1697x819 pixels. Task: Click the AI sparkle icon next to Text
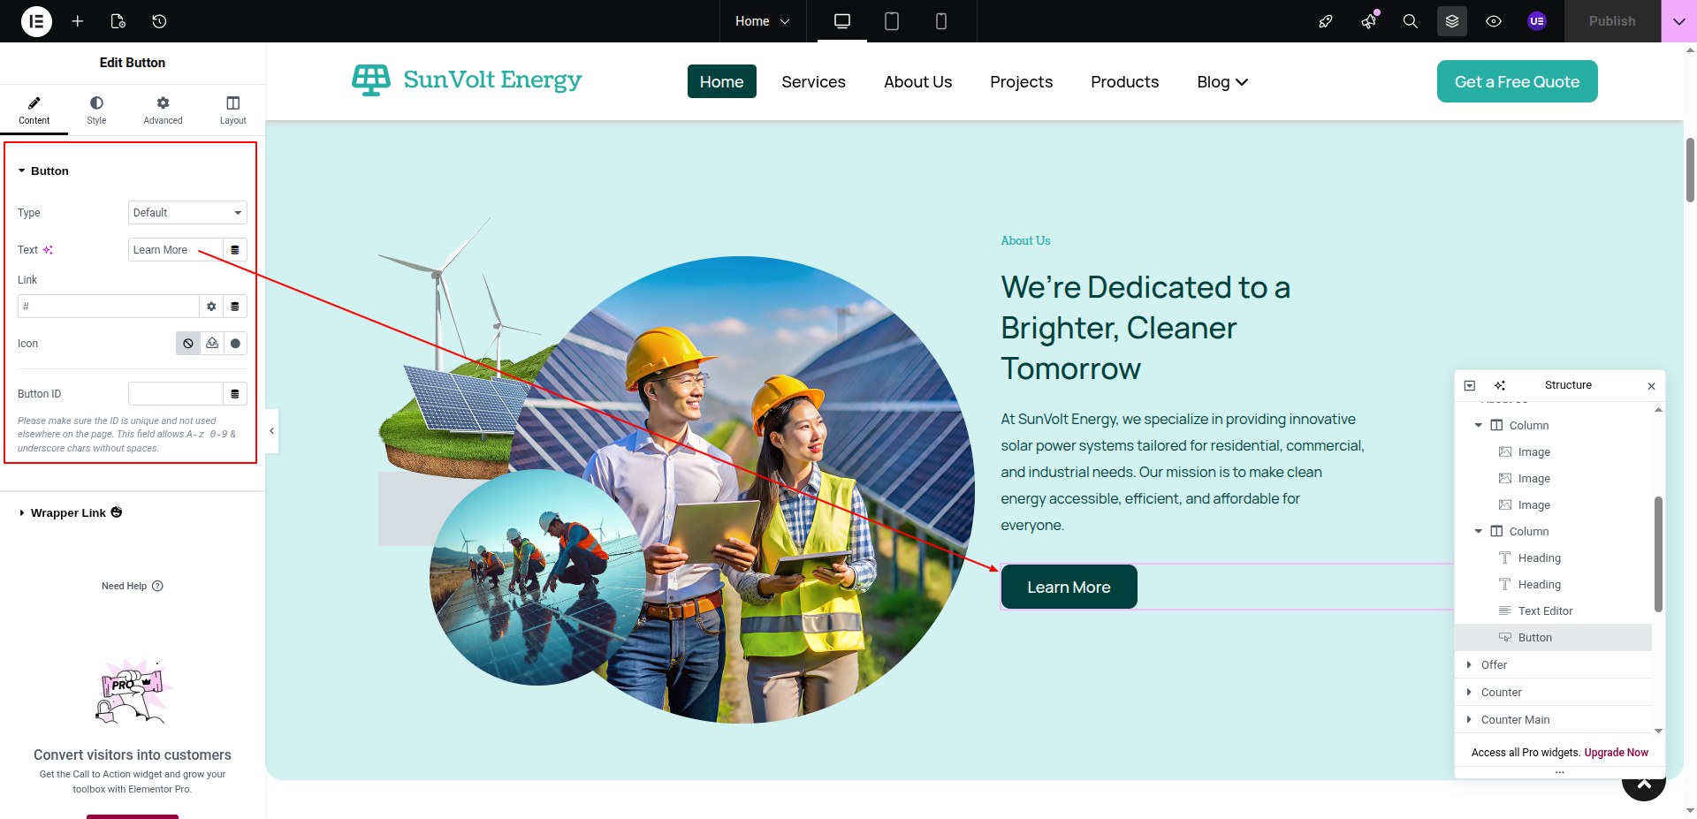(x=48, y=250)
